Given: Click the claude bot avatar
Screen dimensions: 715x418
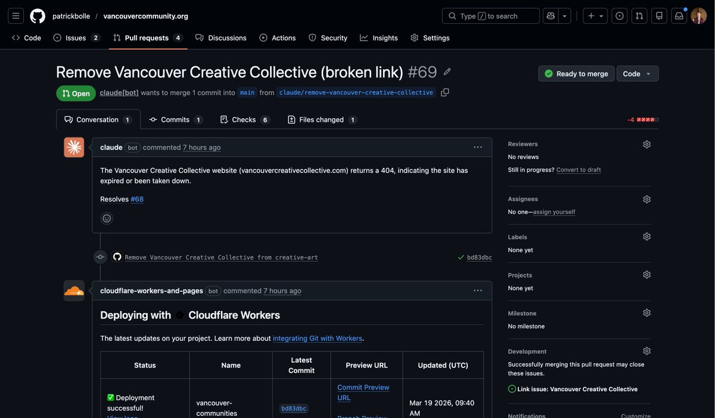Looking at the screenshot, I should click(74, 148).
